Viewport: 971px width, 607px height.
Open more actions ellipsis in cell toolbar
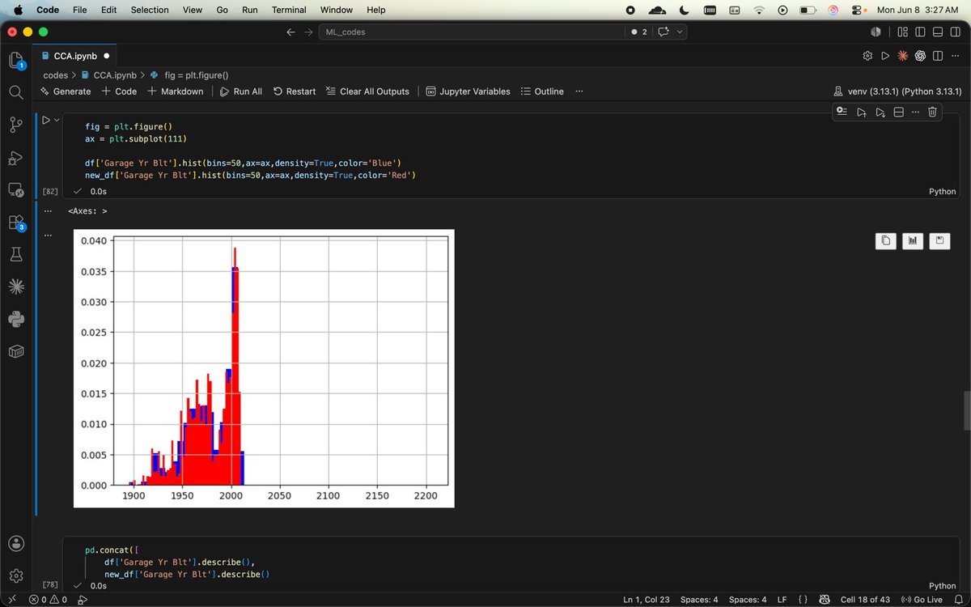tap(915, 112)
